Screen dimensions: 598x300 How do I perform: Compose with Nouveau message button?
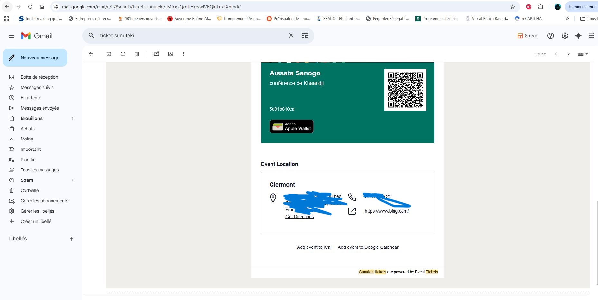coord(35,58)
